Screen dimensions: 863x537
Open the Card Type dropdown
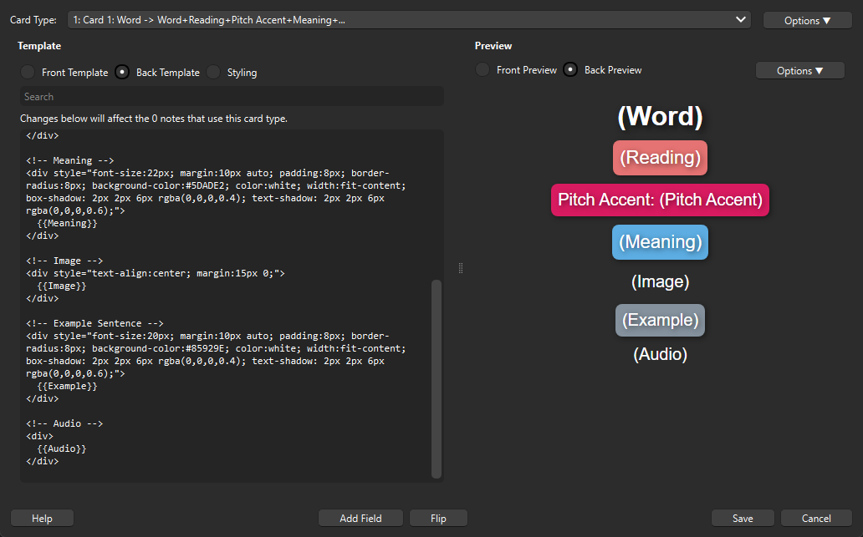(408, 20)
